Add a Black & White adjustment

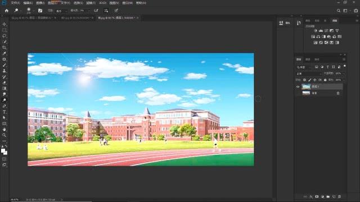tap(324, 36)
